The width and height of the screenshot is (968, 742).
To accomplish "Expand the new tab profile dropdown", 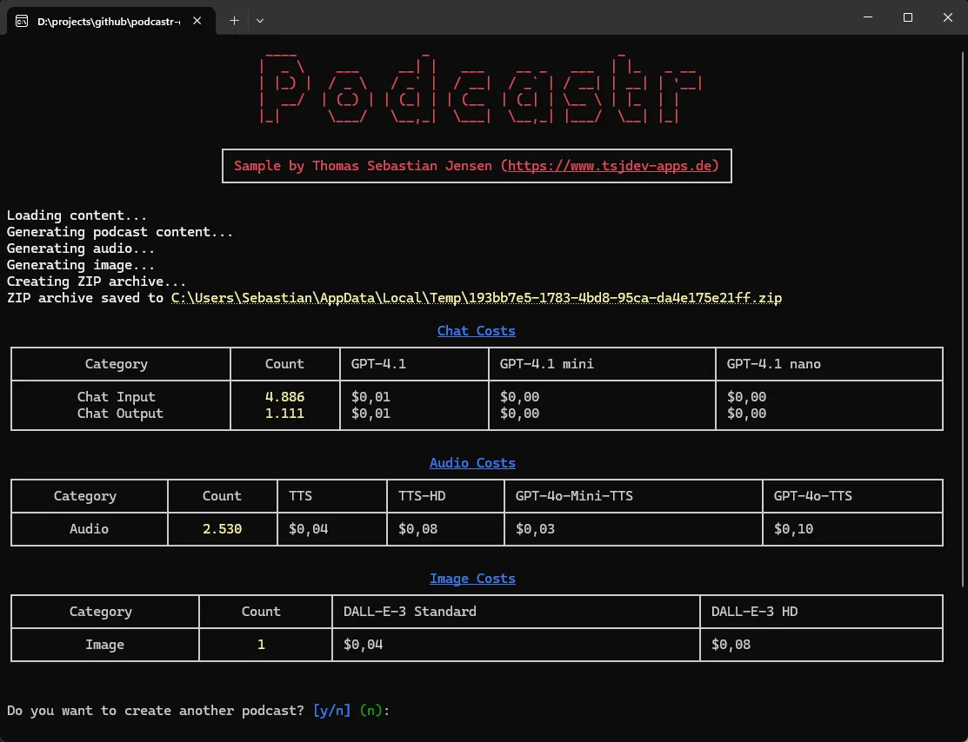I will [259, 20].
